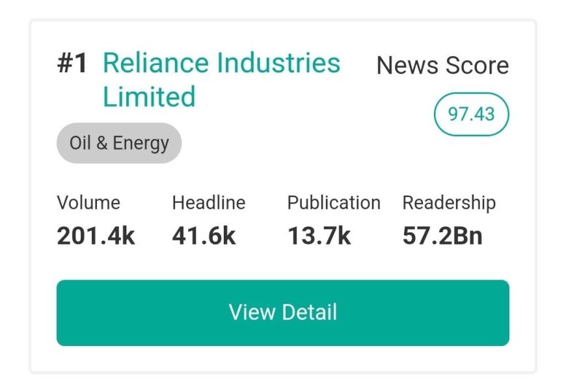Open the Reliance Industries Limited company link
This screenshot has width=566, height=389.
(221, 79)
